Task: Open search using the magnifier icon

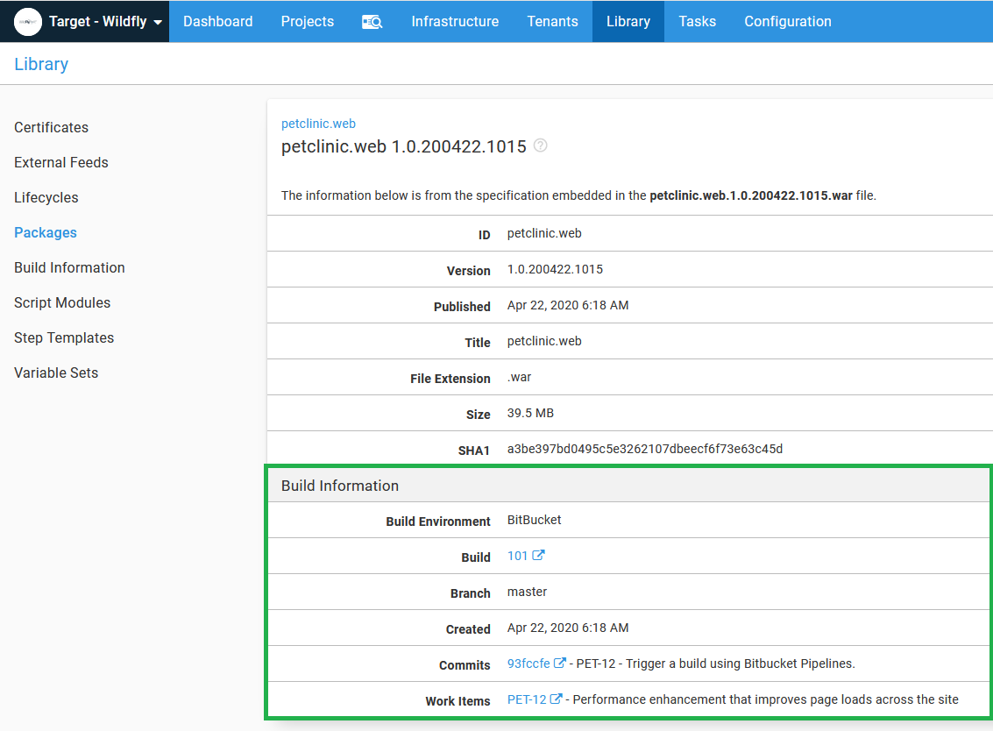Action: point(372,21)
